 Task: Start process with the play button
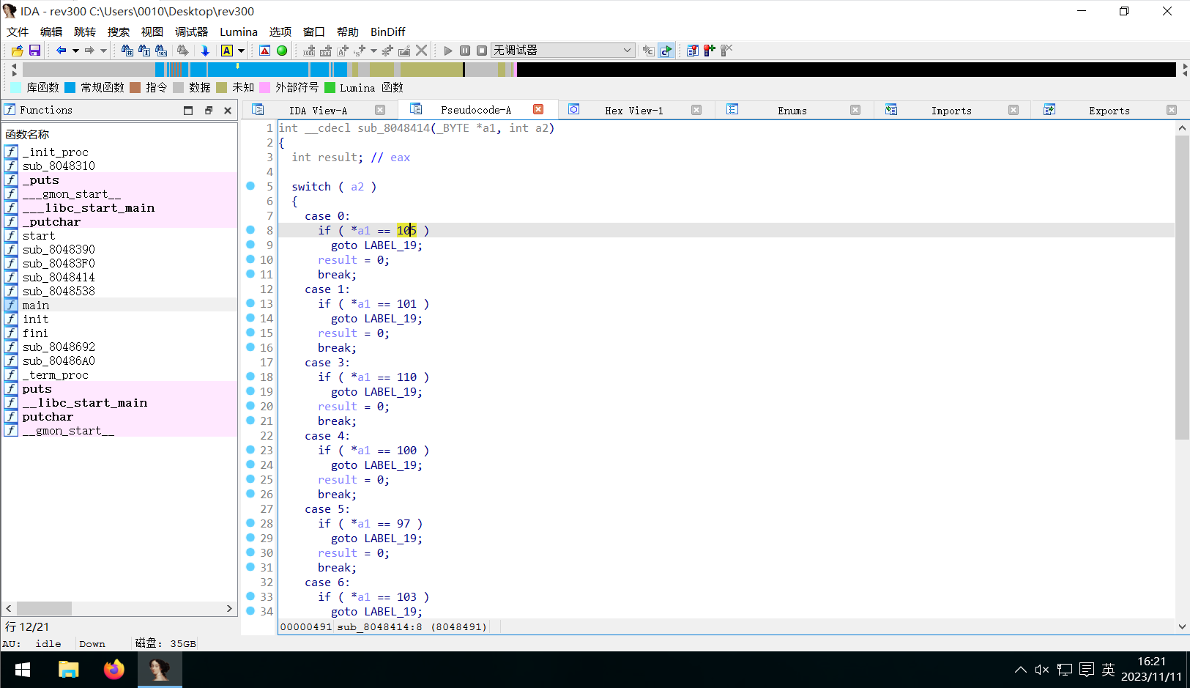448,51
